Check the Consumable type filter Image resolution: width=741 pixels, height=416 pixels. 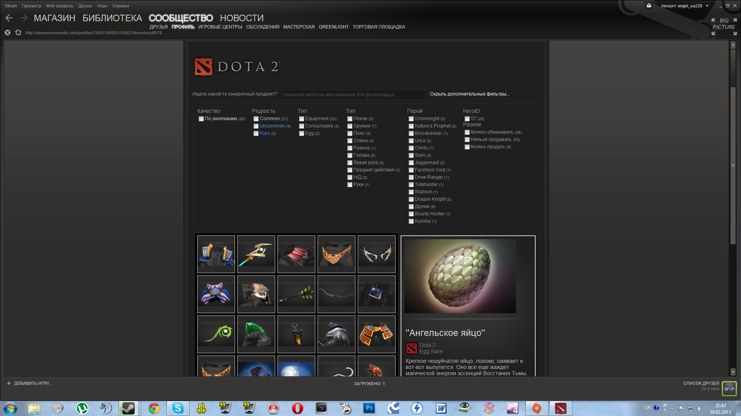point(301,126)
